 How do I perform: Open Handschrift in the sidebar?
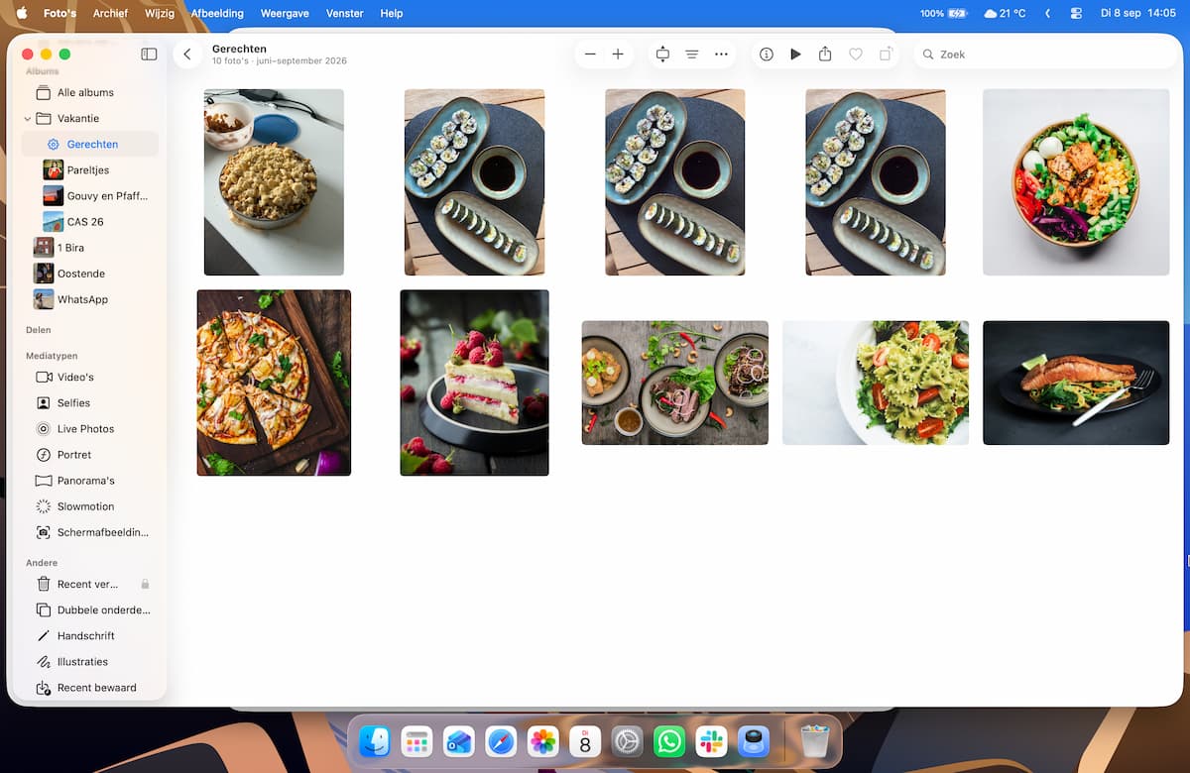(x=89, y=635)
